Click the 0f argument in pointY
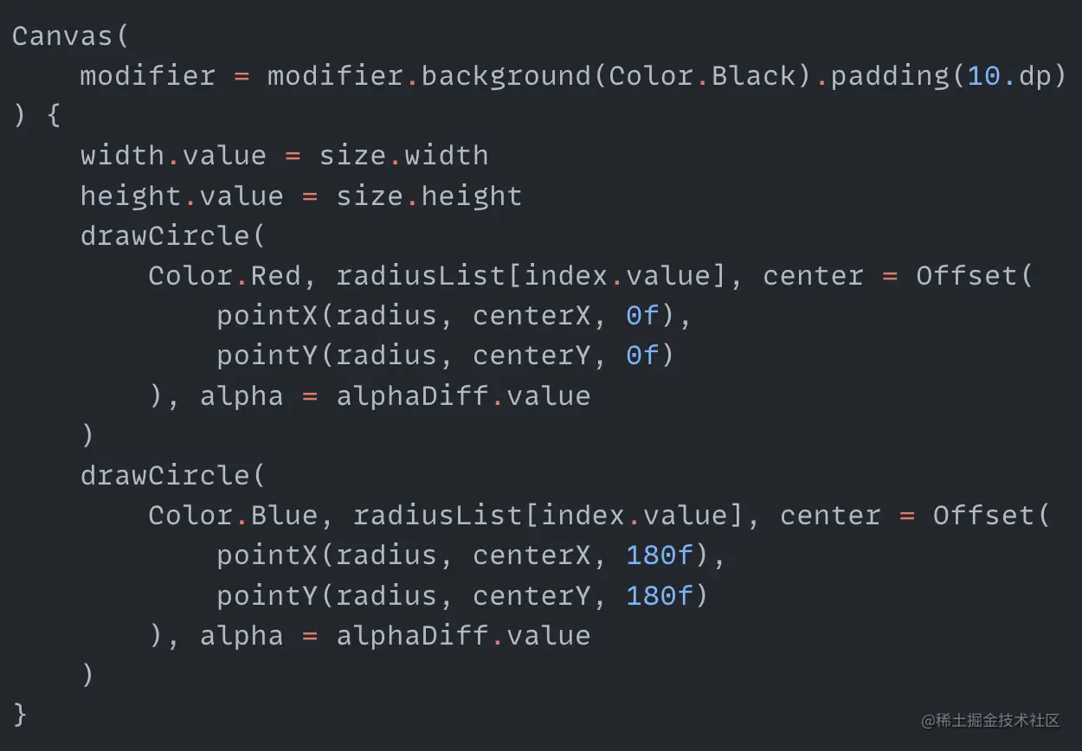1082x751 pixels. 643,356
